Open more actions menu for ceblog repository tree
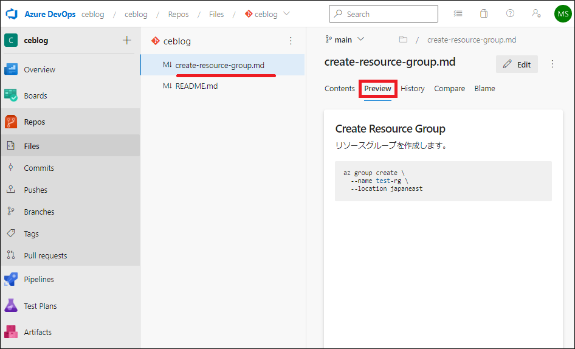The height and width of the screenshot is (349, 575). tap(291, 41)
